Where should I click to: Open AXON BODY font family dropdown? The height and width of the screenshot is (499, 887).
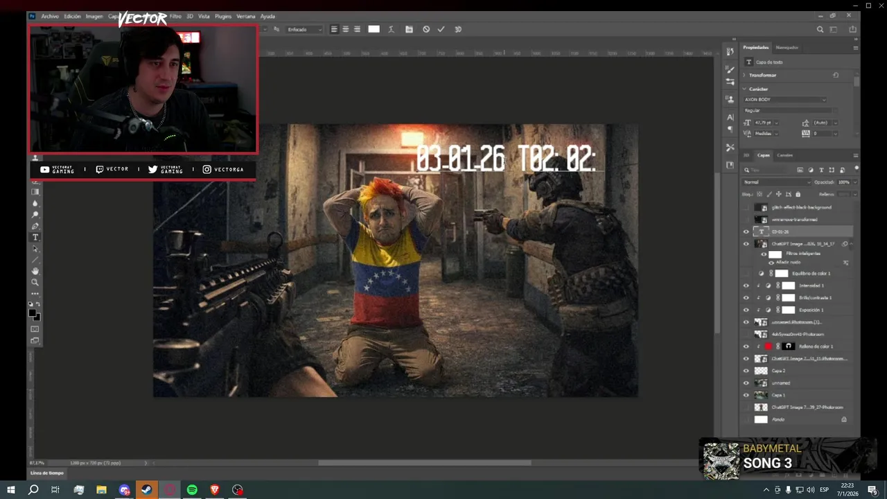point(785,100)
